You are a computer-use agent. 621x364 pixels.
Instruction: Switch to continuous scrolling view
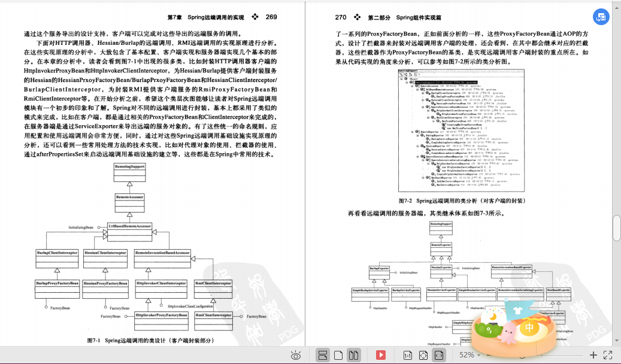pyautogui.click(x=323, y=355)
